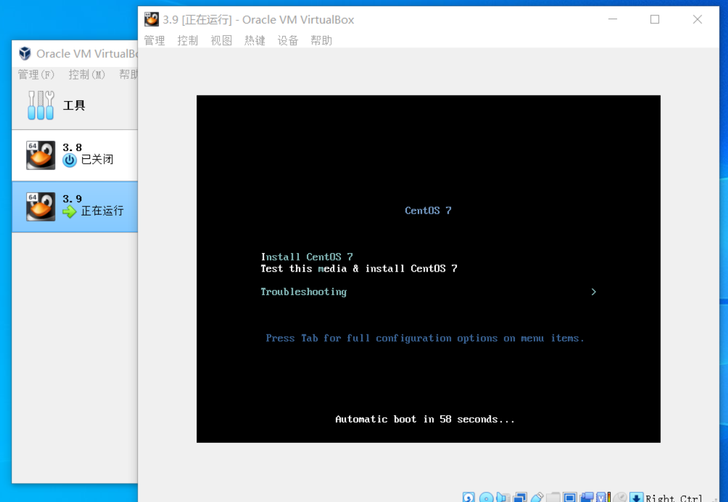Choose Install CentOS 7 boot option
Screen dimensions: 728x502
click(x=307, y=257)
